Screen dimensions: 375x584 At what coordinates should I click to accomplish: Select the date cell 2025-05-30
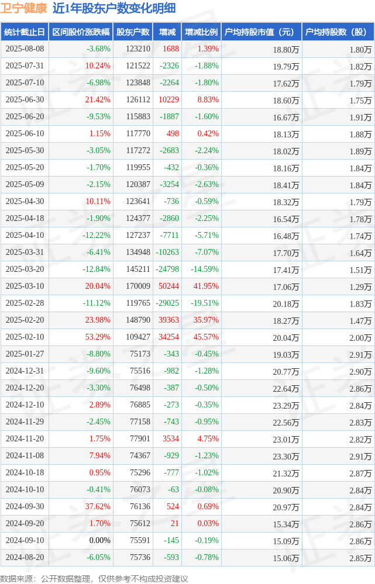[x=25, y=150]
